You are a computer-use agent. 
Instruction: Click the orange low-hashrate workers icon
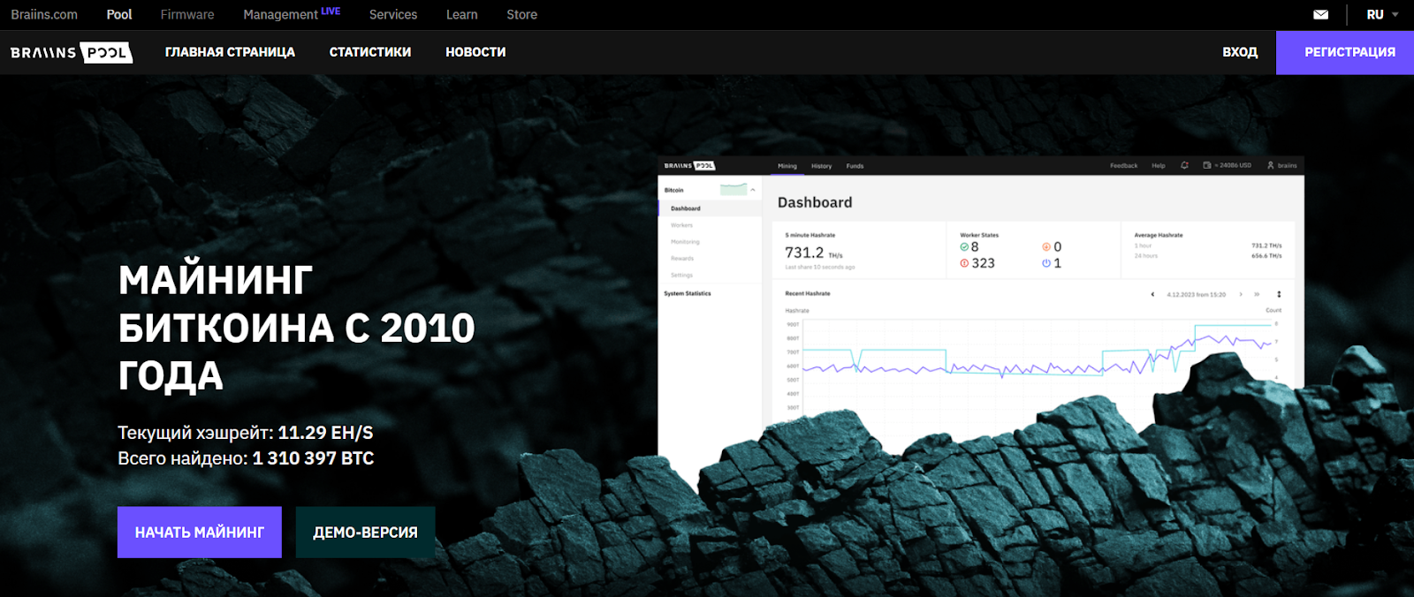point(1046,247)
